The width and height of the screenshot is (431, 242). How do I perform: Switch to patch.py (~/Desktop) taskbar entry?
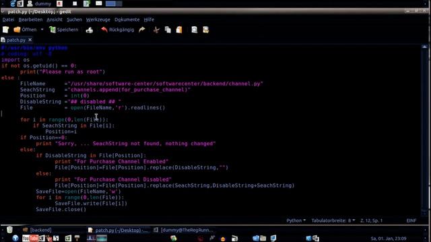[119, 230]
